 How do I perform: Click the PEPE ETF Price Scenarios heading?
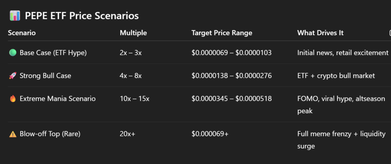tap(82, 16)
